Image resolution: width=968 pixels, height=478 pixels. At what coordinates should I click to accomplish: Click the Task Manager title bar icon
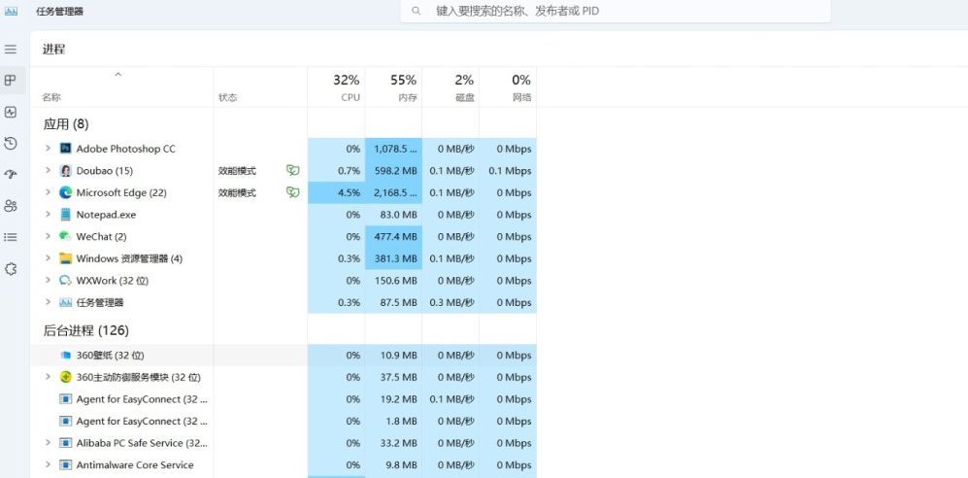point(11,11)
